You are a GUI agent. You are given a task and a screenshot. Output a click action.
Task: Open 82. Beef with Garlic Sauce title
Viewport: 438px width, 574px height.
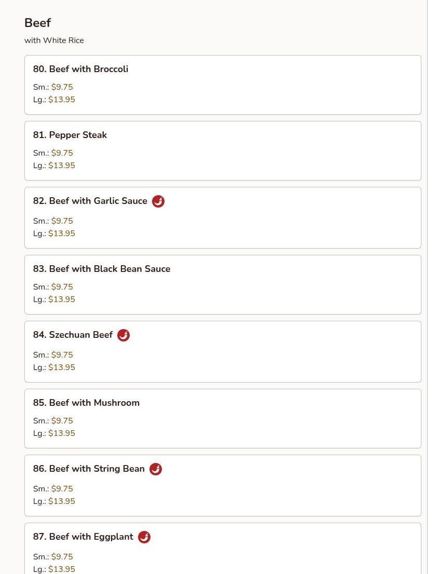point(90,201)
